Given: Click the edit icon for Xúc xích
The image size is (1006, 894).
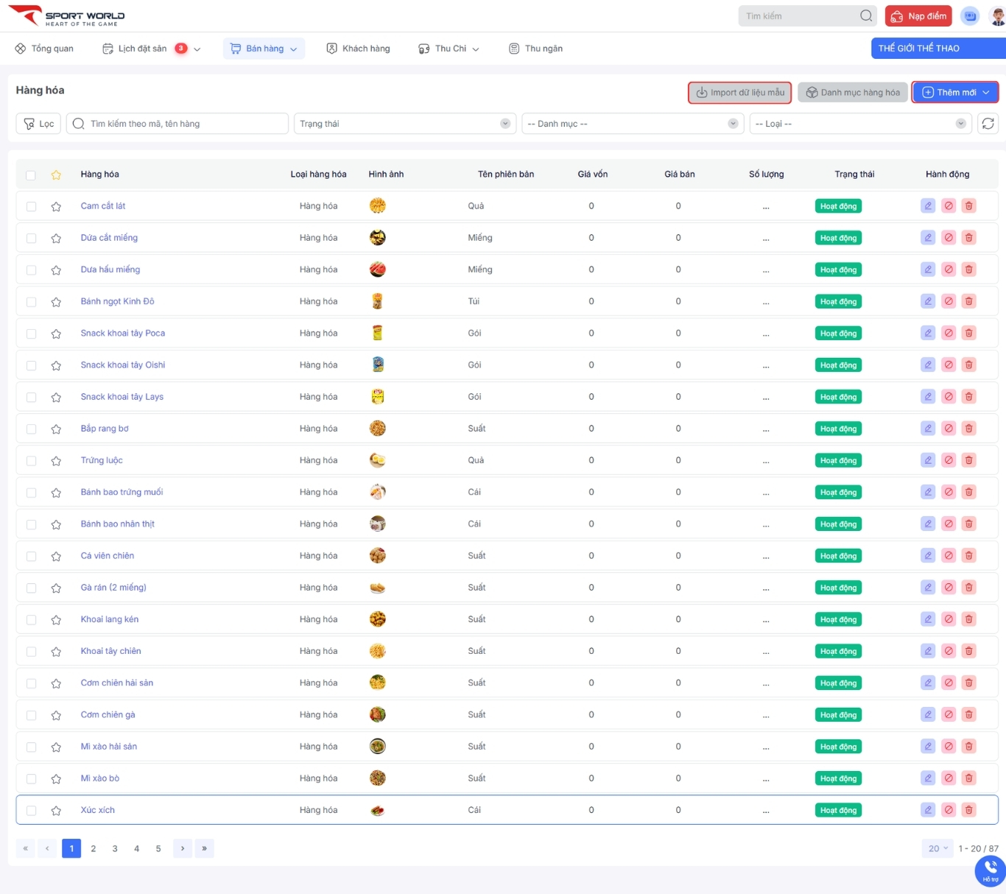Looking at the screenshot, I should (x=928, y=810).
